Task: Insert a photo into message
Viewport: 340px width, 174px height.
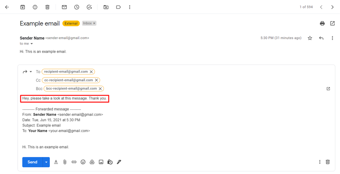Action: 101,162
